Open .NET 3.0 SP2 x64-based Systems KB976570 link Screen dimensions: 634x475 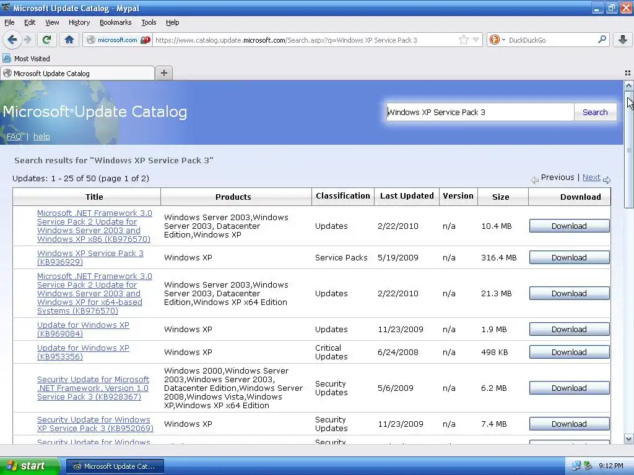tap(95, 293)
